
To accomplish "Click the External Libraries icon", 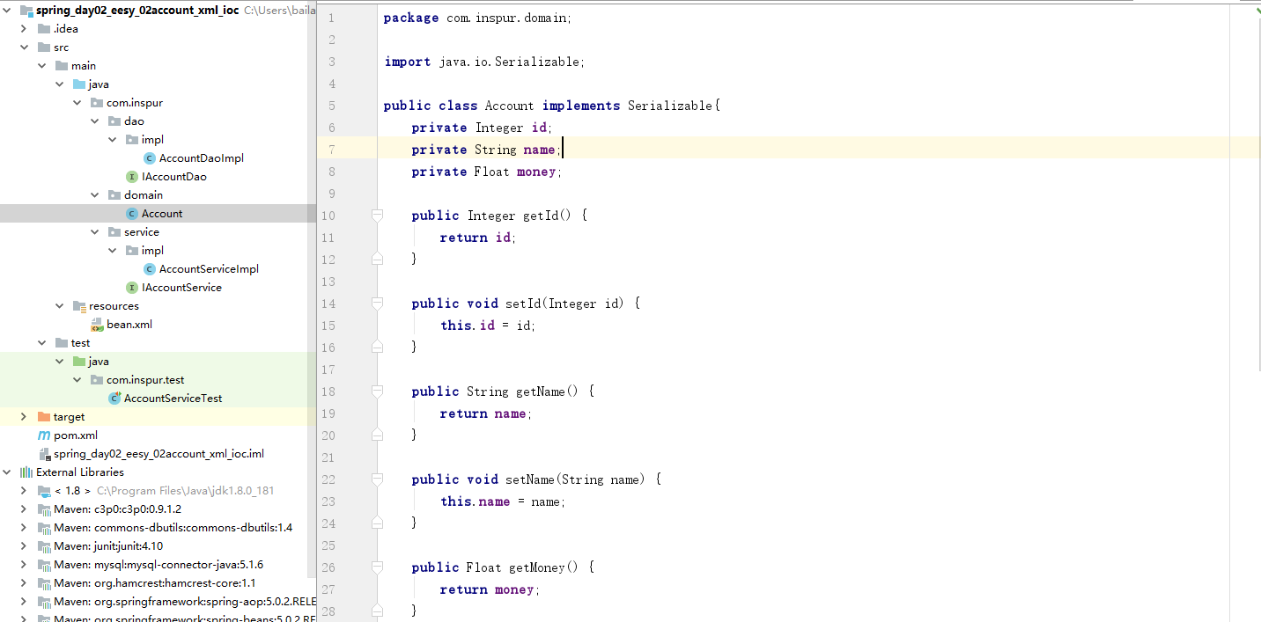I will [26, 472].
